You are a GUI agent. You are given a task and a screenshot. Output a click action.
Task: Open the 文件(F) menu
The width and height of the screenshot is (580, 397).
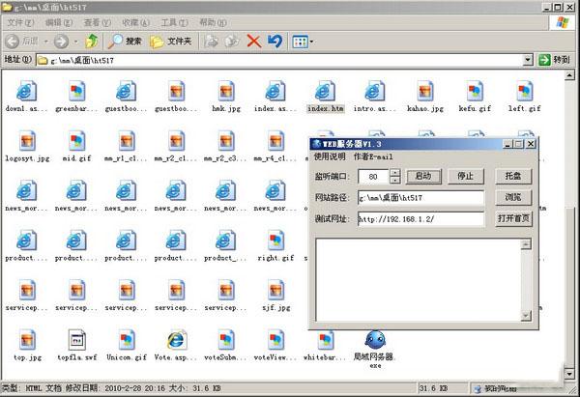20,22
